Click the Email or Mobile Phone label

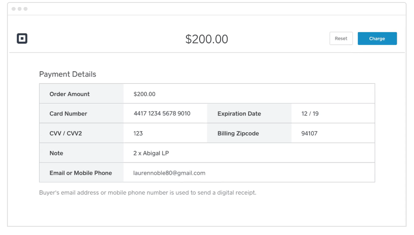(x=81, y=173)
